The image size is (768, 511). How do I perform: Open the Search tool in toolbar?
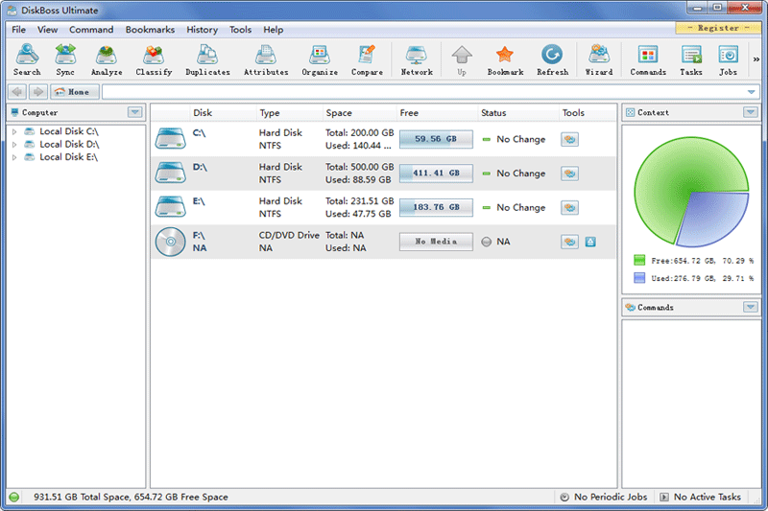tap(27, 59)
